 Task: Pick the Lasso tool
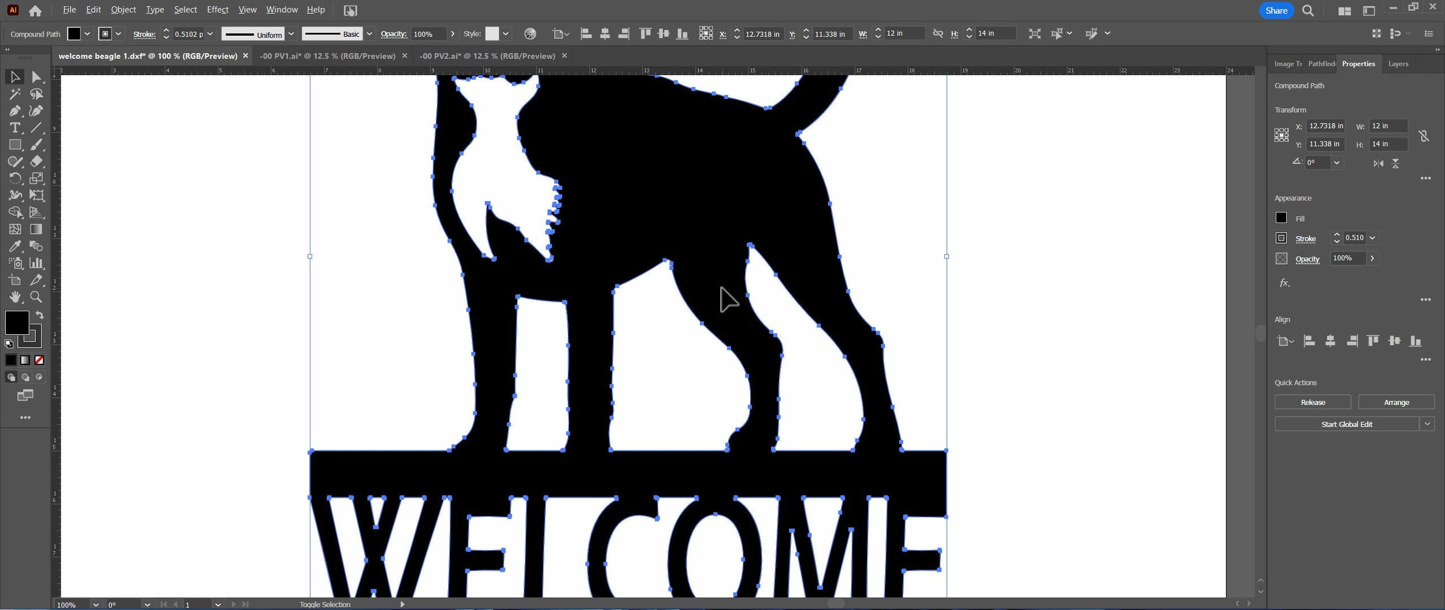click(x=36, y=94)
